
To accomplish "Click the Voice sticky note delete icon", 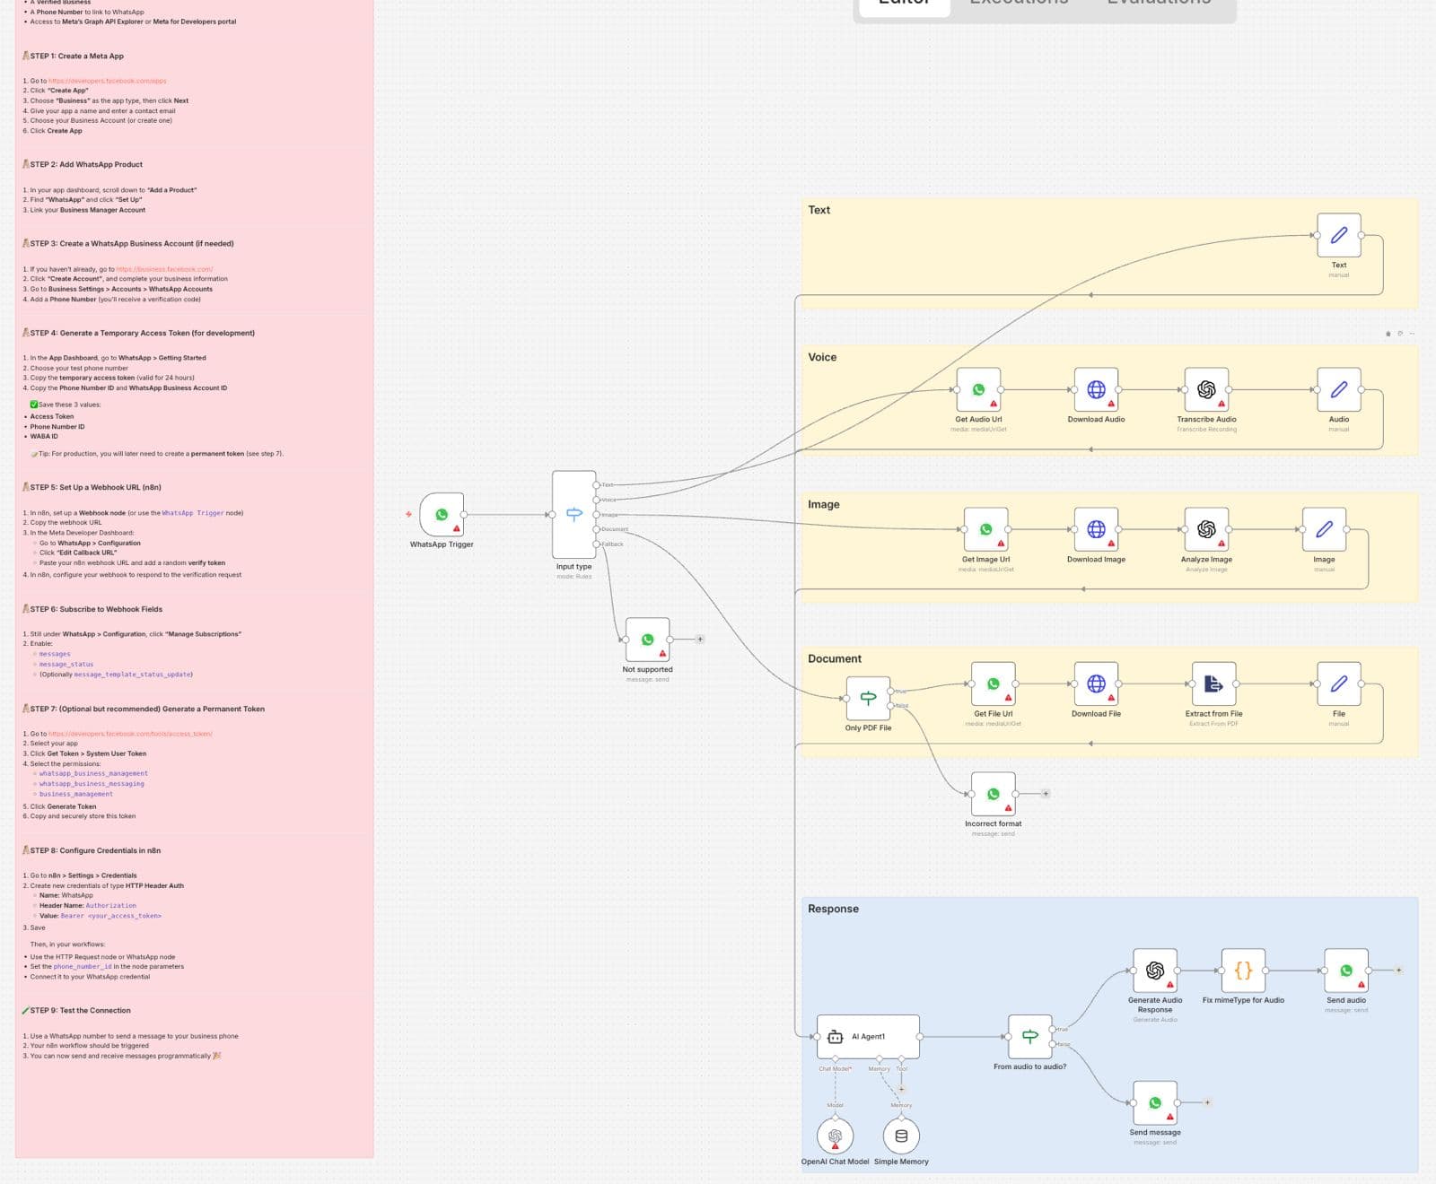I will 1388,334.
